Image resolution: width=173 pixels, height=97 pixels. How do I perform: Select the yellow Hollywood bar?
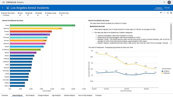[36, 28]
